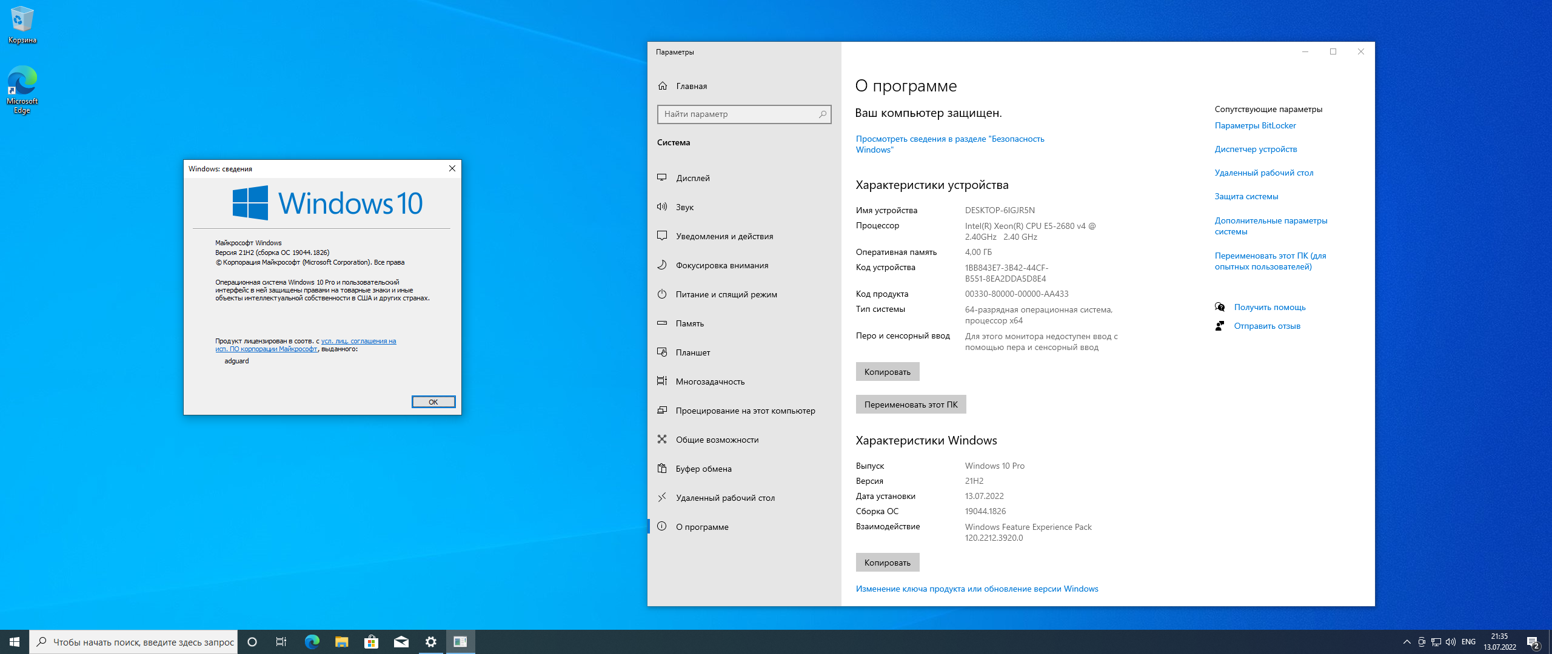Open the Display settings sidebar icon
Image resolution: width=1552 pixels, height=654 pixels.
click(662, 177)
